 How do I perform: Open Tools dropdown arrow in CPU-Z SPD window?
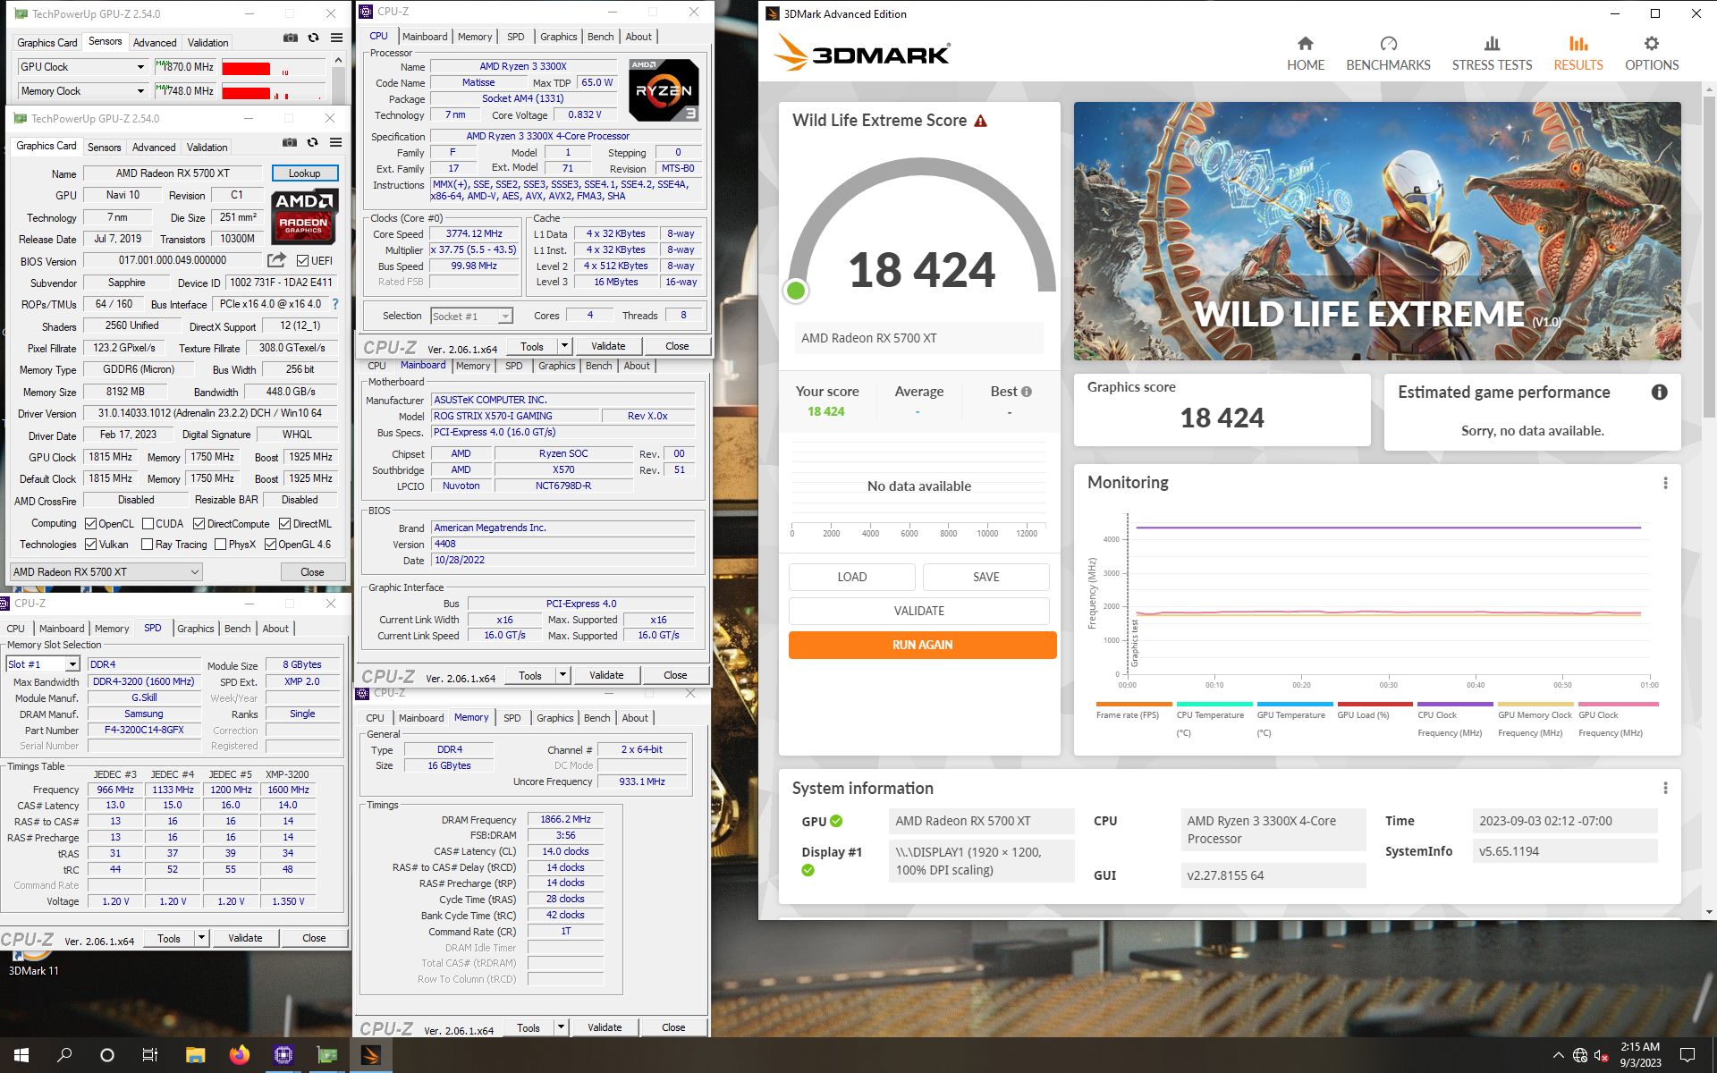pos(201,938)
